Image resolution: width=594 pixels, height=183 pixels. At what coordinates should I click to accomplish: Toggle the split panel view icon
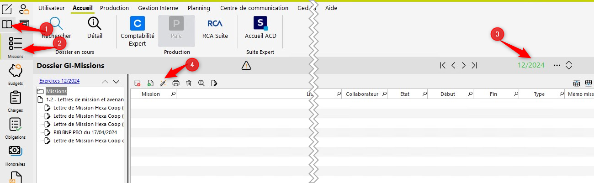7,24
